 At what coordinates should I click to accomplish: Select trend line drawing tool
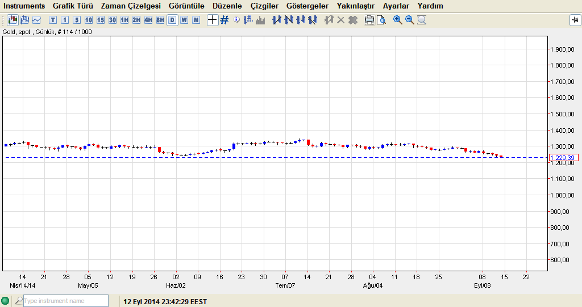(277, 20)
